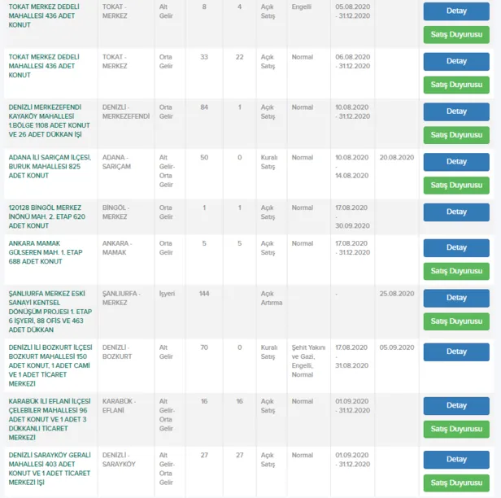View Satış Duyurusu for Denizli Merkezefendi project
Screen dimensions: 501x498
point(456,135)
